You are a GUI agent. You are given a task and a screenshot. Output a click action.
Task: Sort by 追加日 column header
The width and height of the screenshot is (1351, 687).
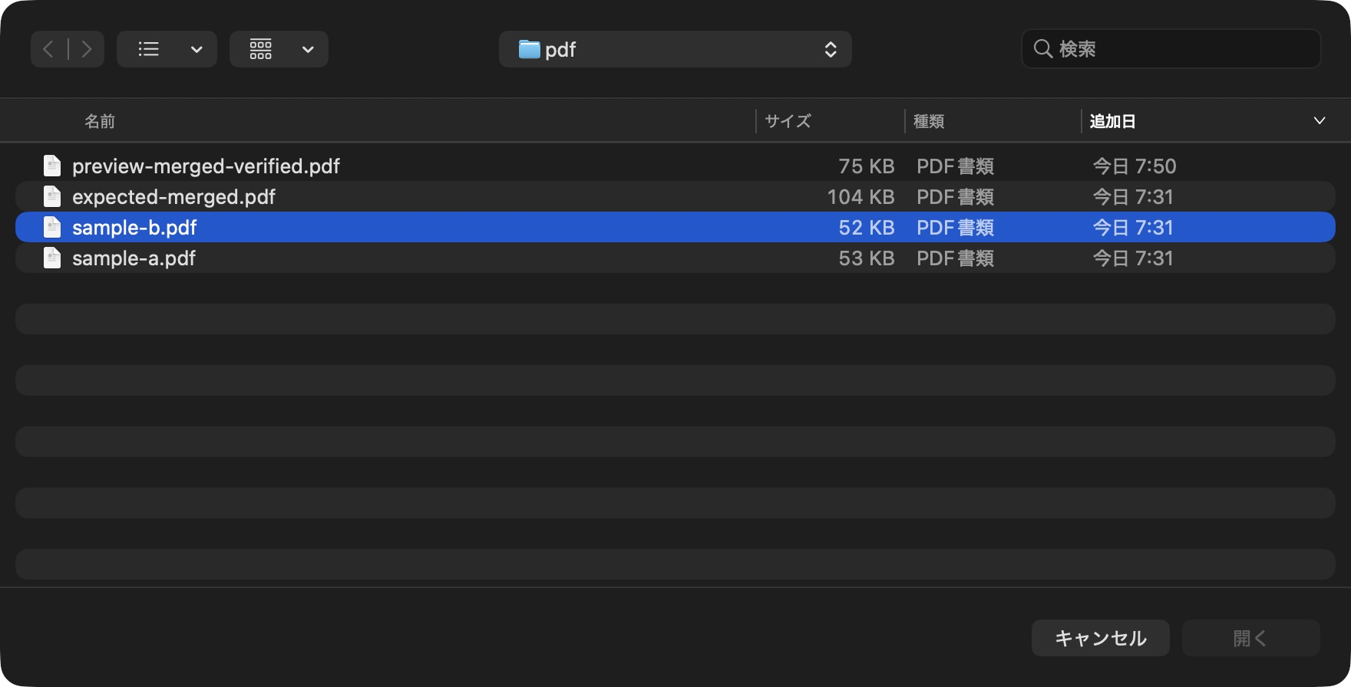[x=1112, y=121]
